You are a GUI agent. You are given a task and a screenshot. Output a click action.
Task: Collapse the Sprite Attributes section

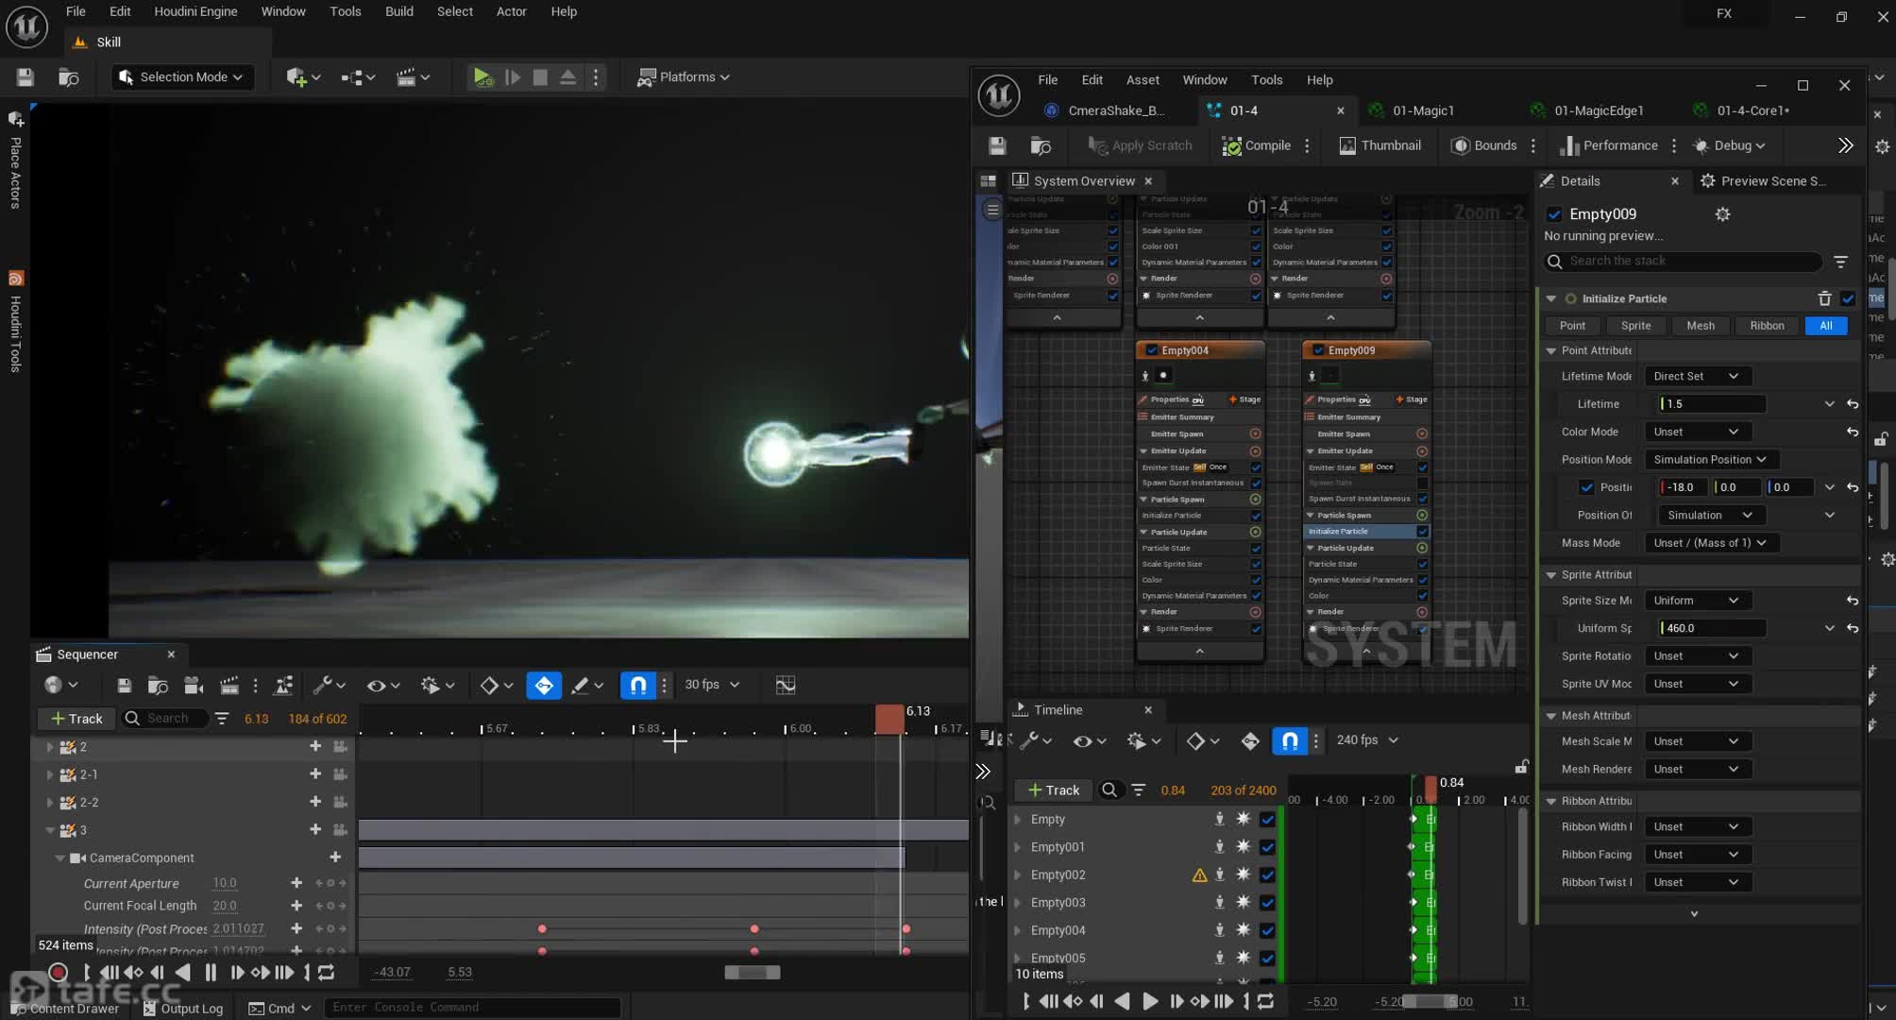tap(1551, 575)
